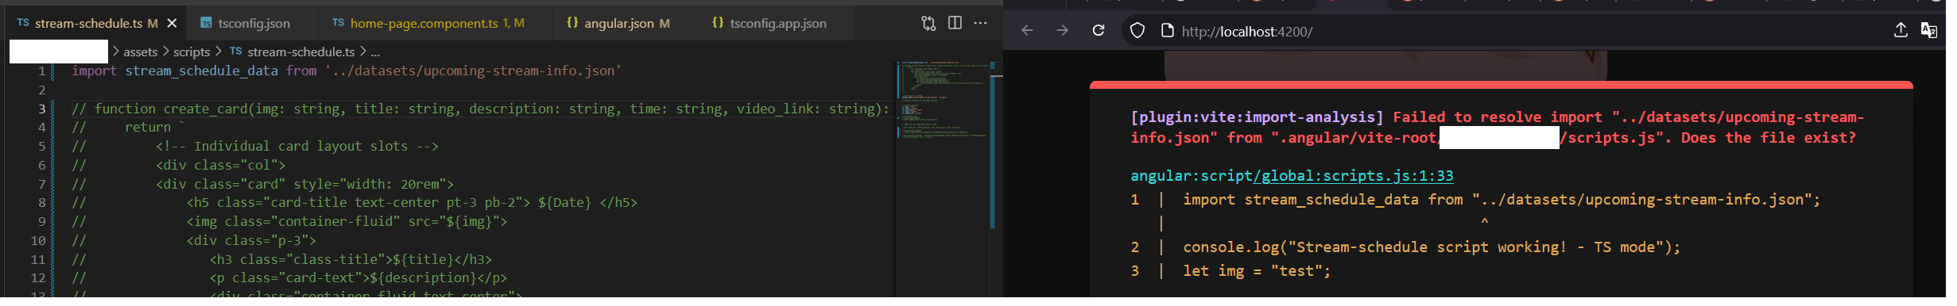Split the editor to the right
Viewport: 1957px width, 306px height.
coord(955,23)
